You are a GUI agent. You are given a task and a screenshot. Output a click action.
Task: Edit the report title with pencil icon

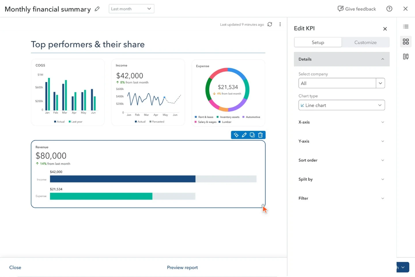click(x=97, y=9)
